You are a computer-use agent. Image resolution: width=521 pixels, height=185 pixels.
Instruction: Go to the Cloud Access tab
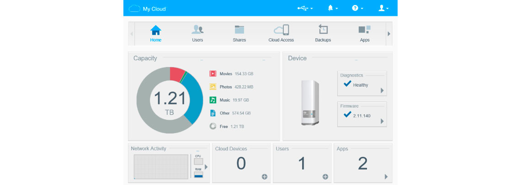[x=281, y=33]
